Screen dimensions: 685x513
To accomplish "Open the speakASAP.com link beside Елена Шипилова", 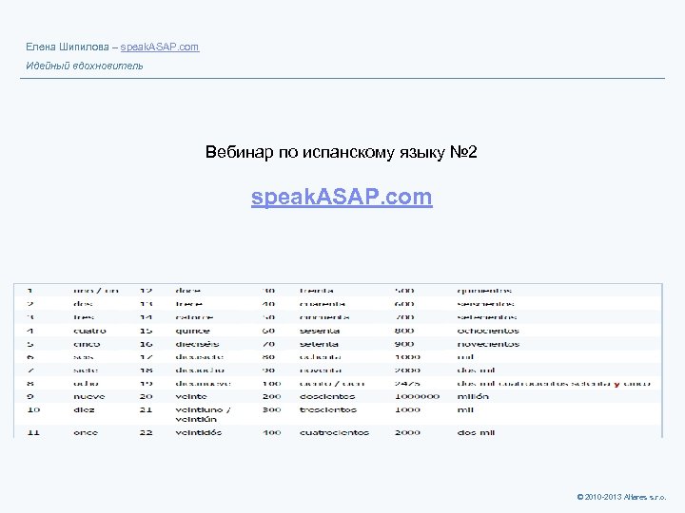I will click(x=160, y=47).
